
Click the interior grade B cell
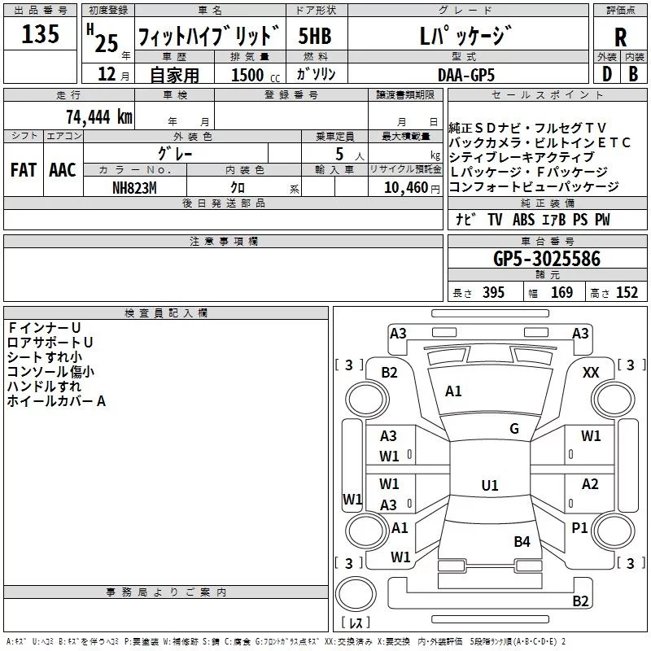633,73
